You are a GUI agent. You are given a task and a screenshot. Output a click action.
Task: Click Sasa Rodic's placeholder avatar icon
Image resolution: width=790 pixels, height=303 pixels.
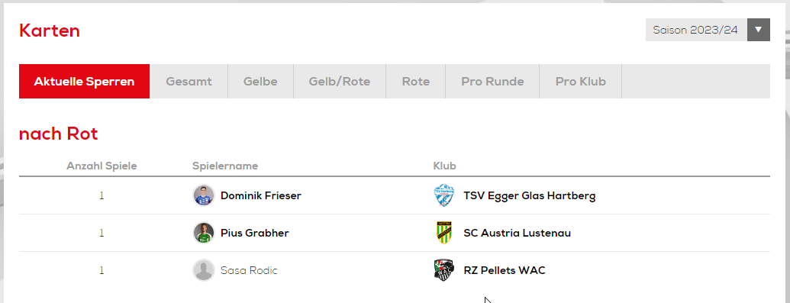(x=204, y=270)
